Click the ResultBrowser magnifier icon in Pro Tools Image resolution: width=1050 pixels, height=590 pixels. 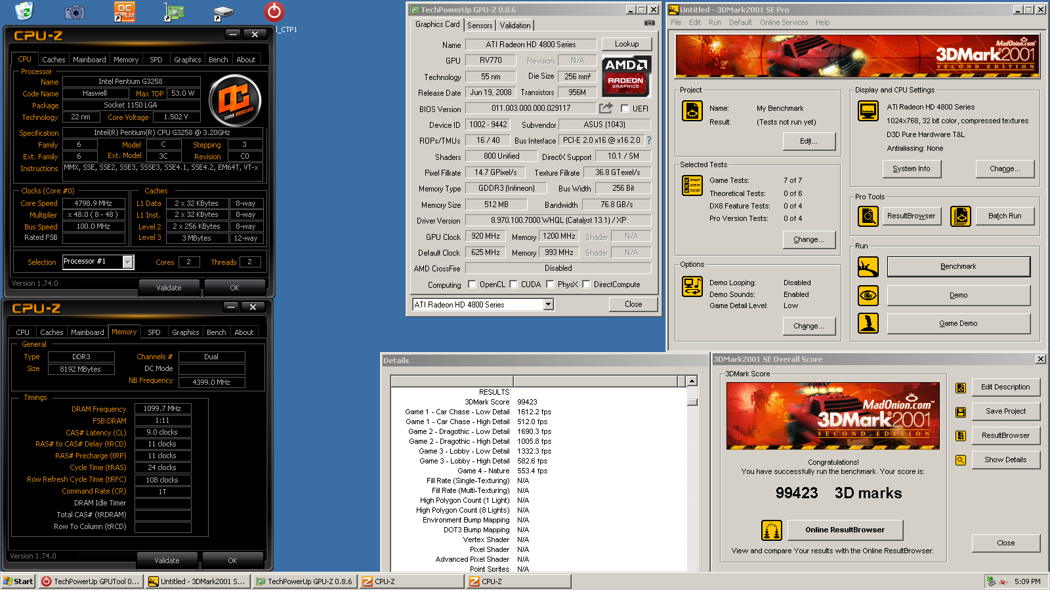[868, 216]
